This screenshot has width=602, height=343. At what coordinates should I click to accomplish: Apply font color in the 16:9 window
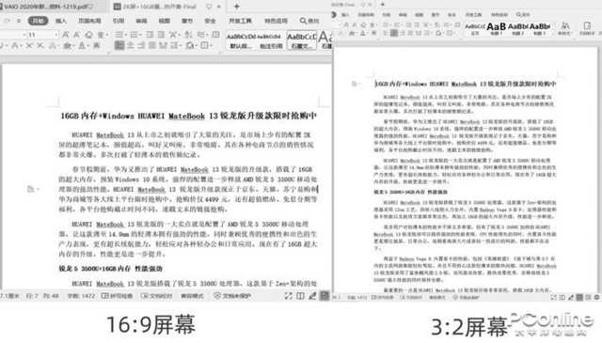83,46
